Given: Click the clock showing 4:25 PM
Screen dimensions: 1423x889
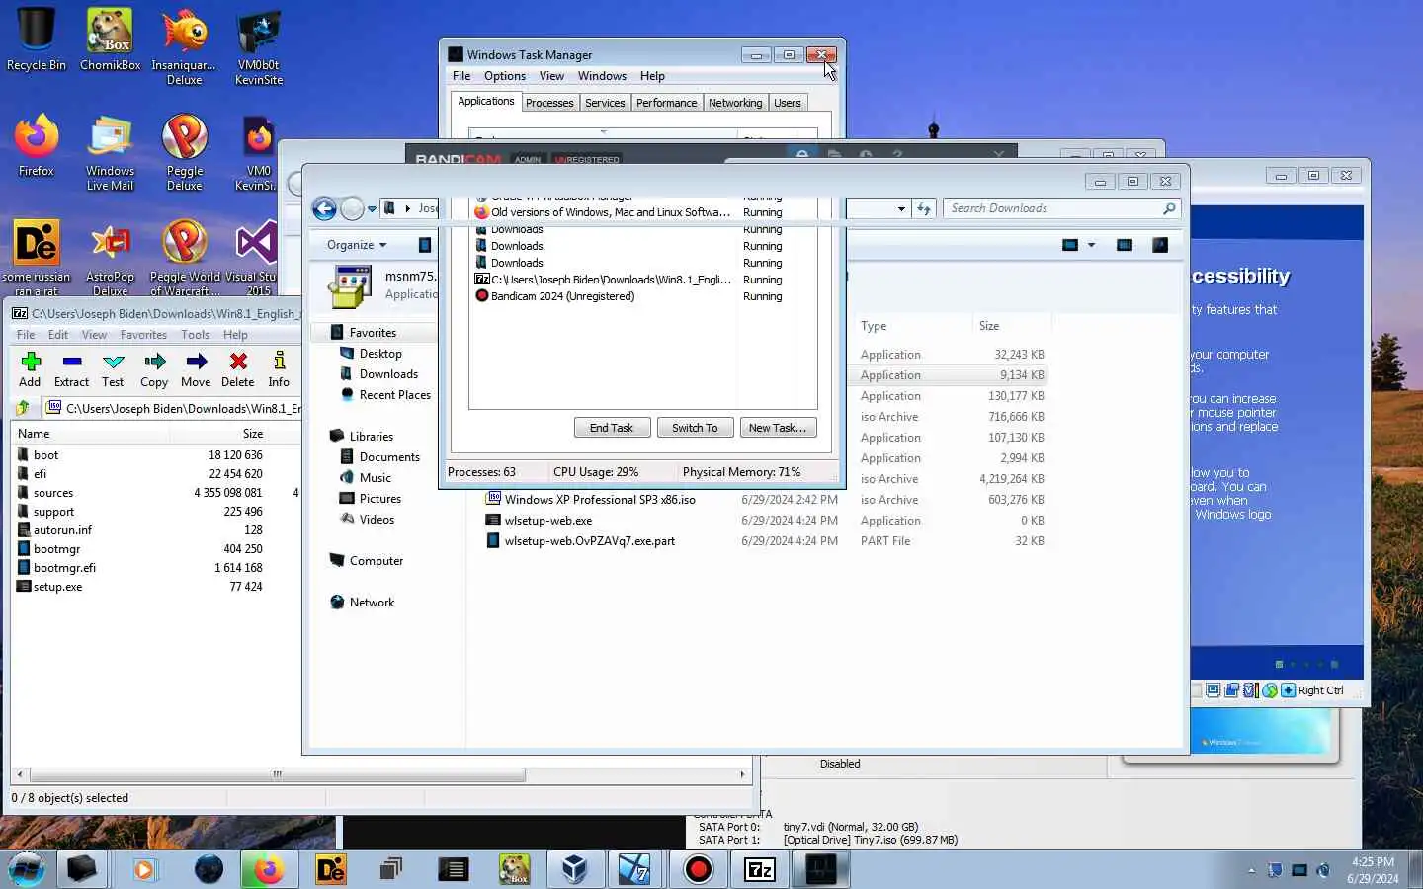Looking at the screenshot, I should point(1373,862).
